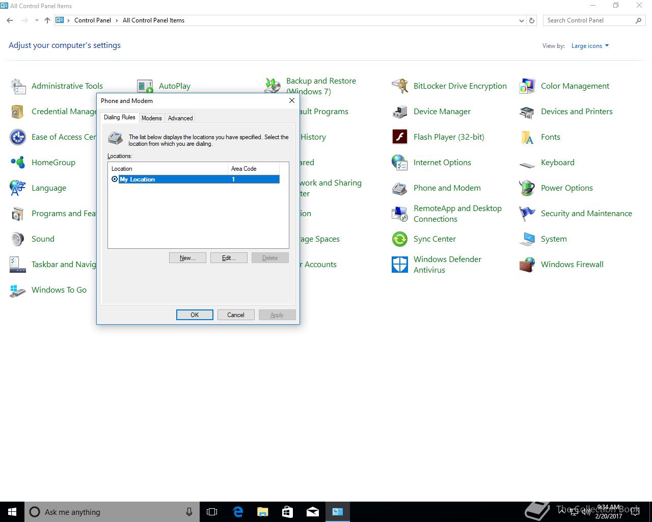Open the AutoPlay icon
652x522 pixels.
[145, 86]
